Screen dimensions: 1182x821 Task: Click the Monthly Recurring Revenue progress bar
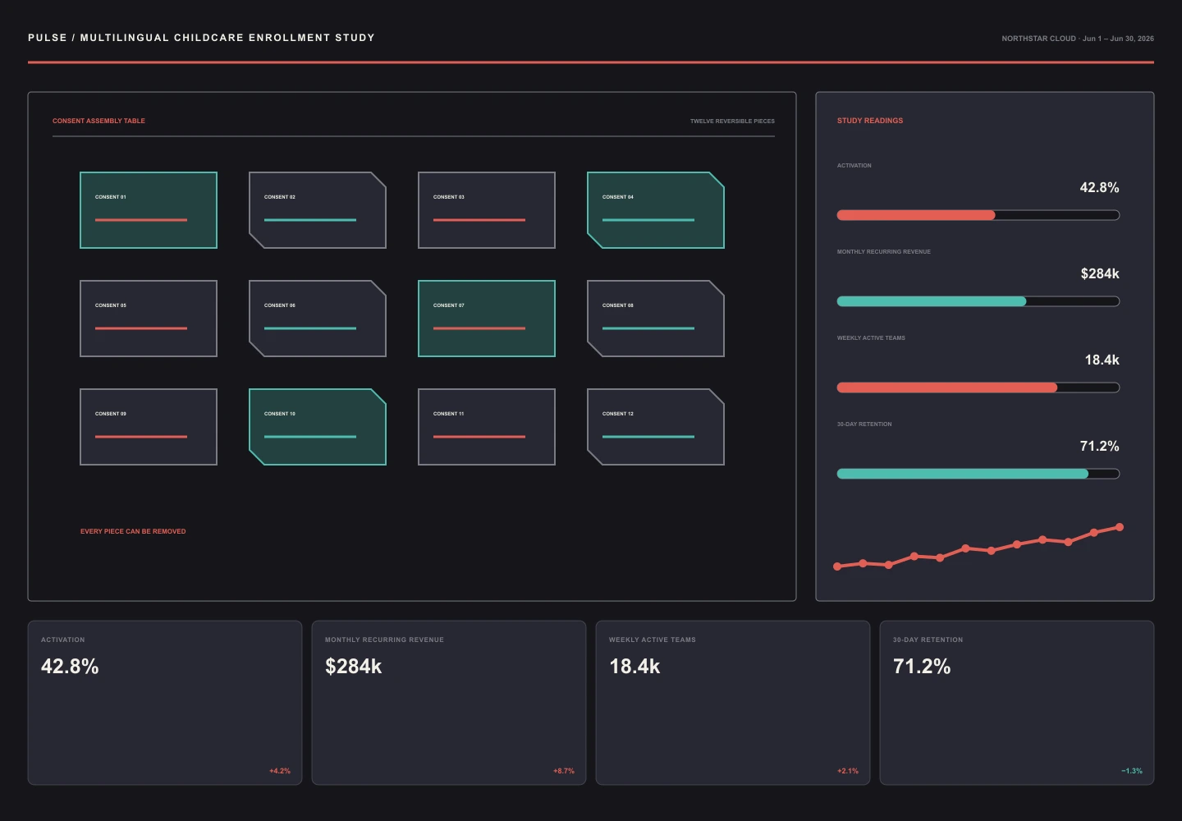[978, 301]
